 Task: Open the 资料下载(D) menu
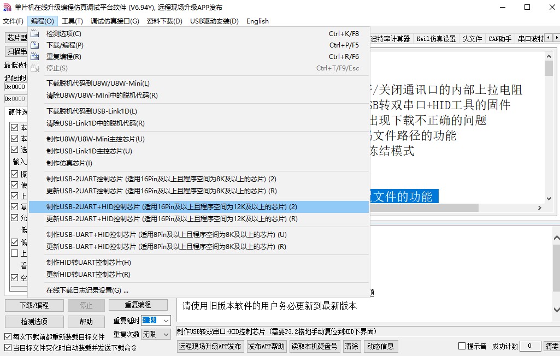pos(164,21)
